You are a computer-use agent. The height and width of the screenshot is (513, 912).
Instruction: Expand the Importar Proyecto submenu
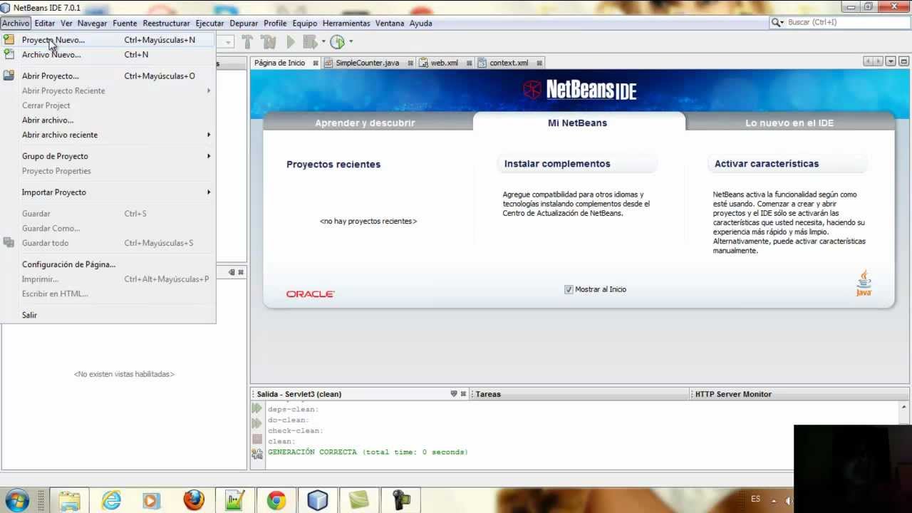click(x=209, y=192)
